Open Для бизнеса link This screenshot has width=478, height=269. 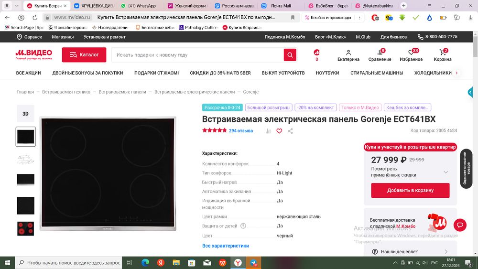tap(393, 37)
